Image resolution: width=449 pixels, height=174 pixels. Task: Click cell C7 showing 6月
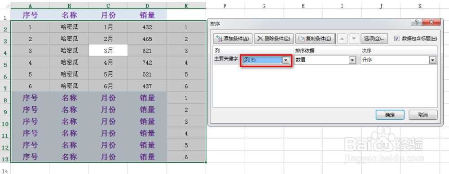point(108,86)
